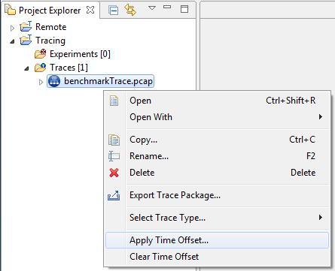Click the Ctrl+C shortcut text

tap(302, 140)
